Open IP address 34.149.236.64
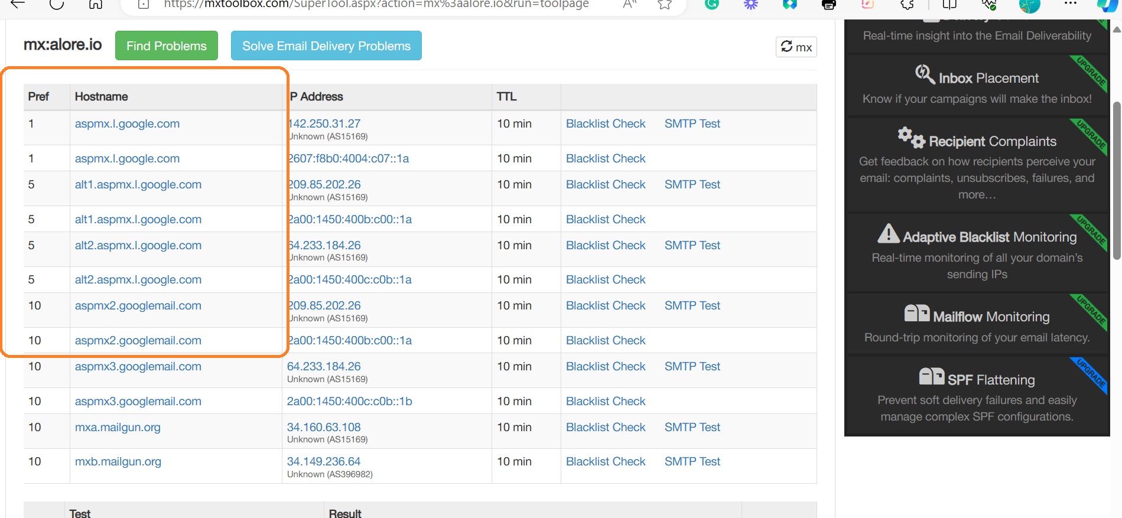Screen dimensions: 1122x518 tap(324, 461)
